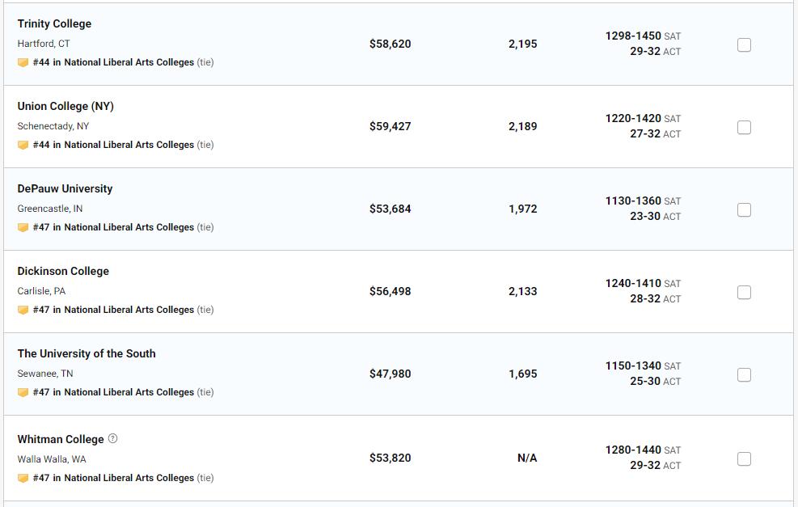The width and height of the screenshot is (798, 507).
Task: Check the compare box for Trinity College
Action: (x=744, y=44)
